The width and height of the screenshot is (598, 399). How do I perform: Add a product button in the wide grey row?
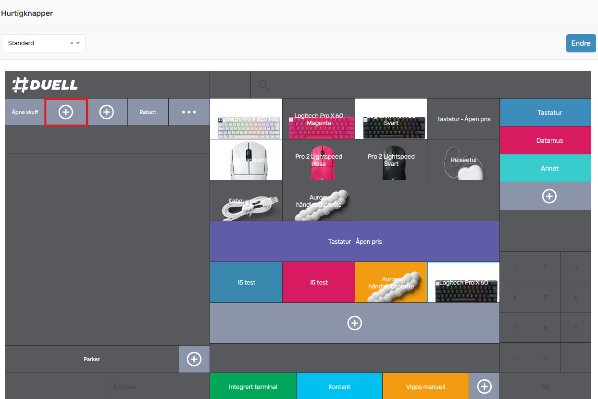tap(355, 323)
